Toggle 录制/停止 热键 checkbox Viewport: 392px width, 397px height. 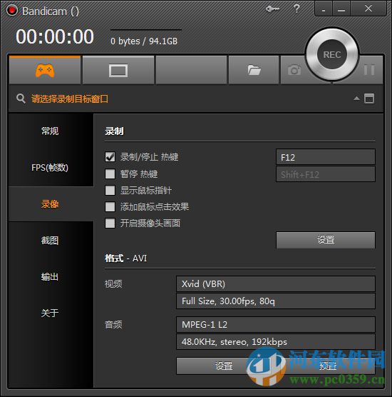point(110,157)
